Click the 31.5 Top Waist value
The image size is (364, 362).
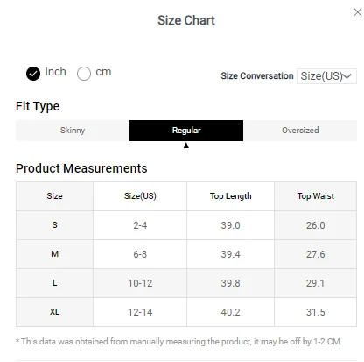(315, 312)
